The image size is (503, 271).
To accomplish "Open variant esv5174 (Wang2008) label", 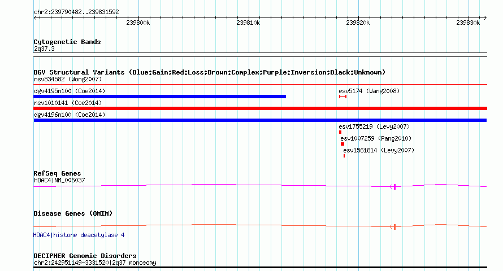I will click(369, 91).
